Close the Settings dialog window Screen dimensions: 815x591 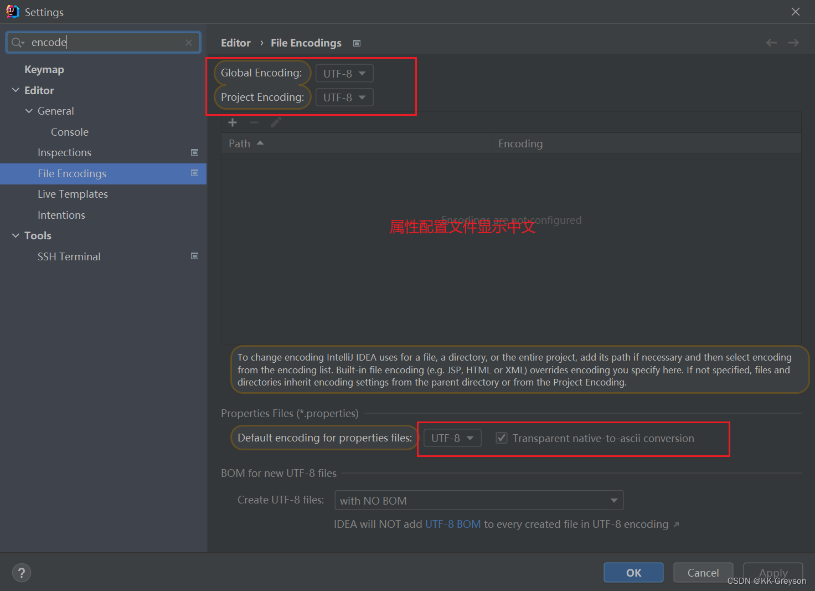796,12
